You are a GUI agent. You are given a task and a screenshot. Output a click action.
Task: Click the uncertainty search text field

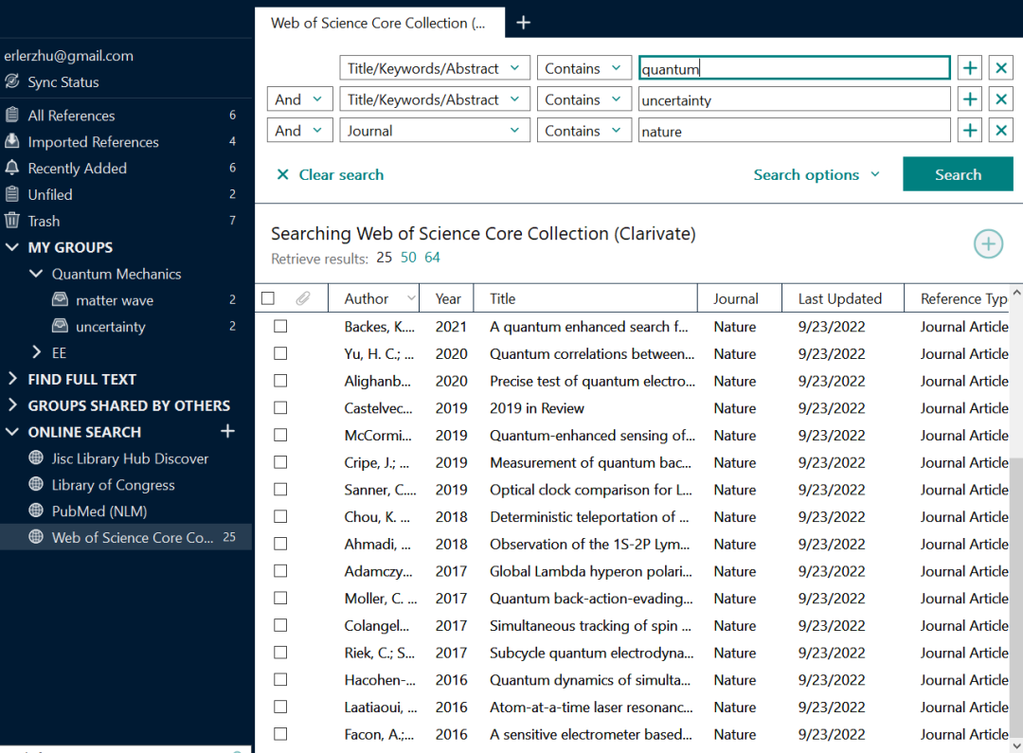pos(794,99)
